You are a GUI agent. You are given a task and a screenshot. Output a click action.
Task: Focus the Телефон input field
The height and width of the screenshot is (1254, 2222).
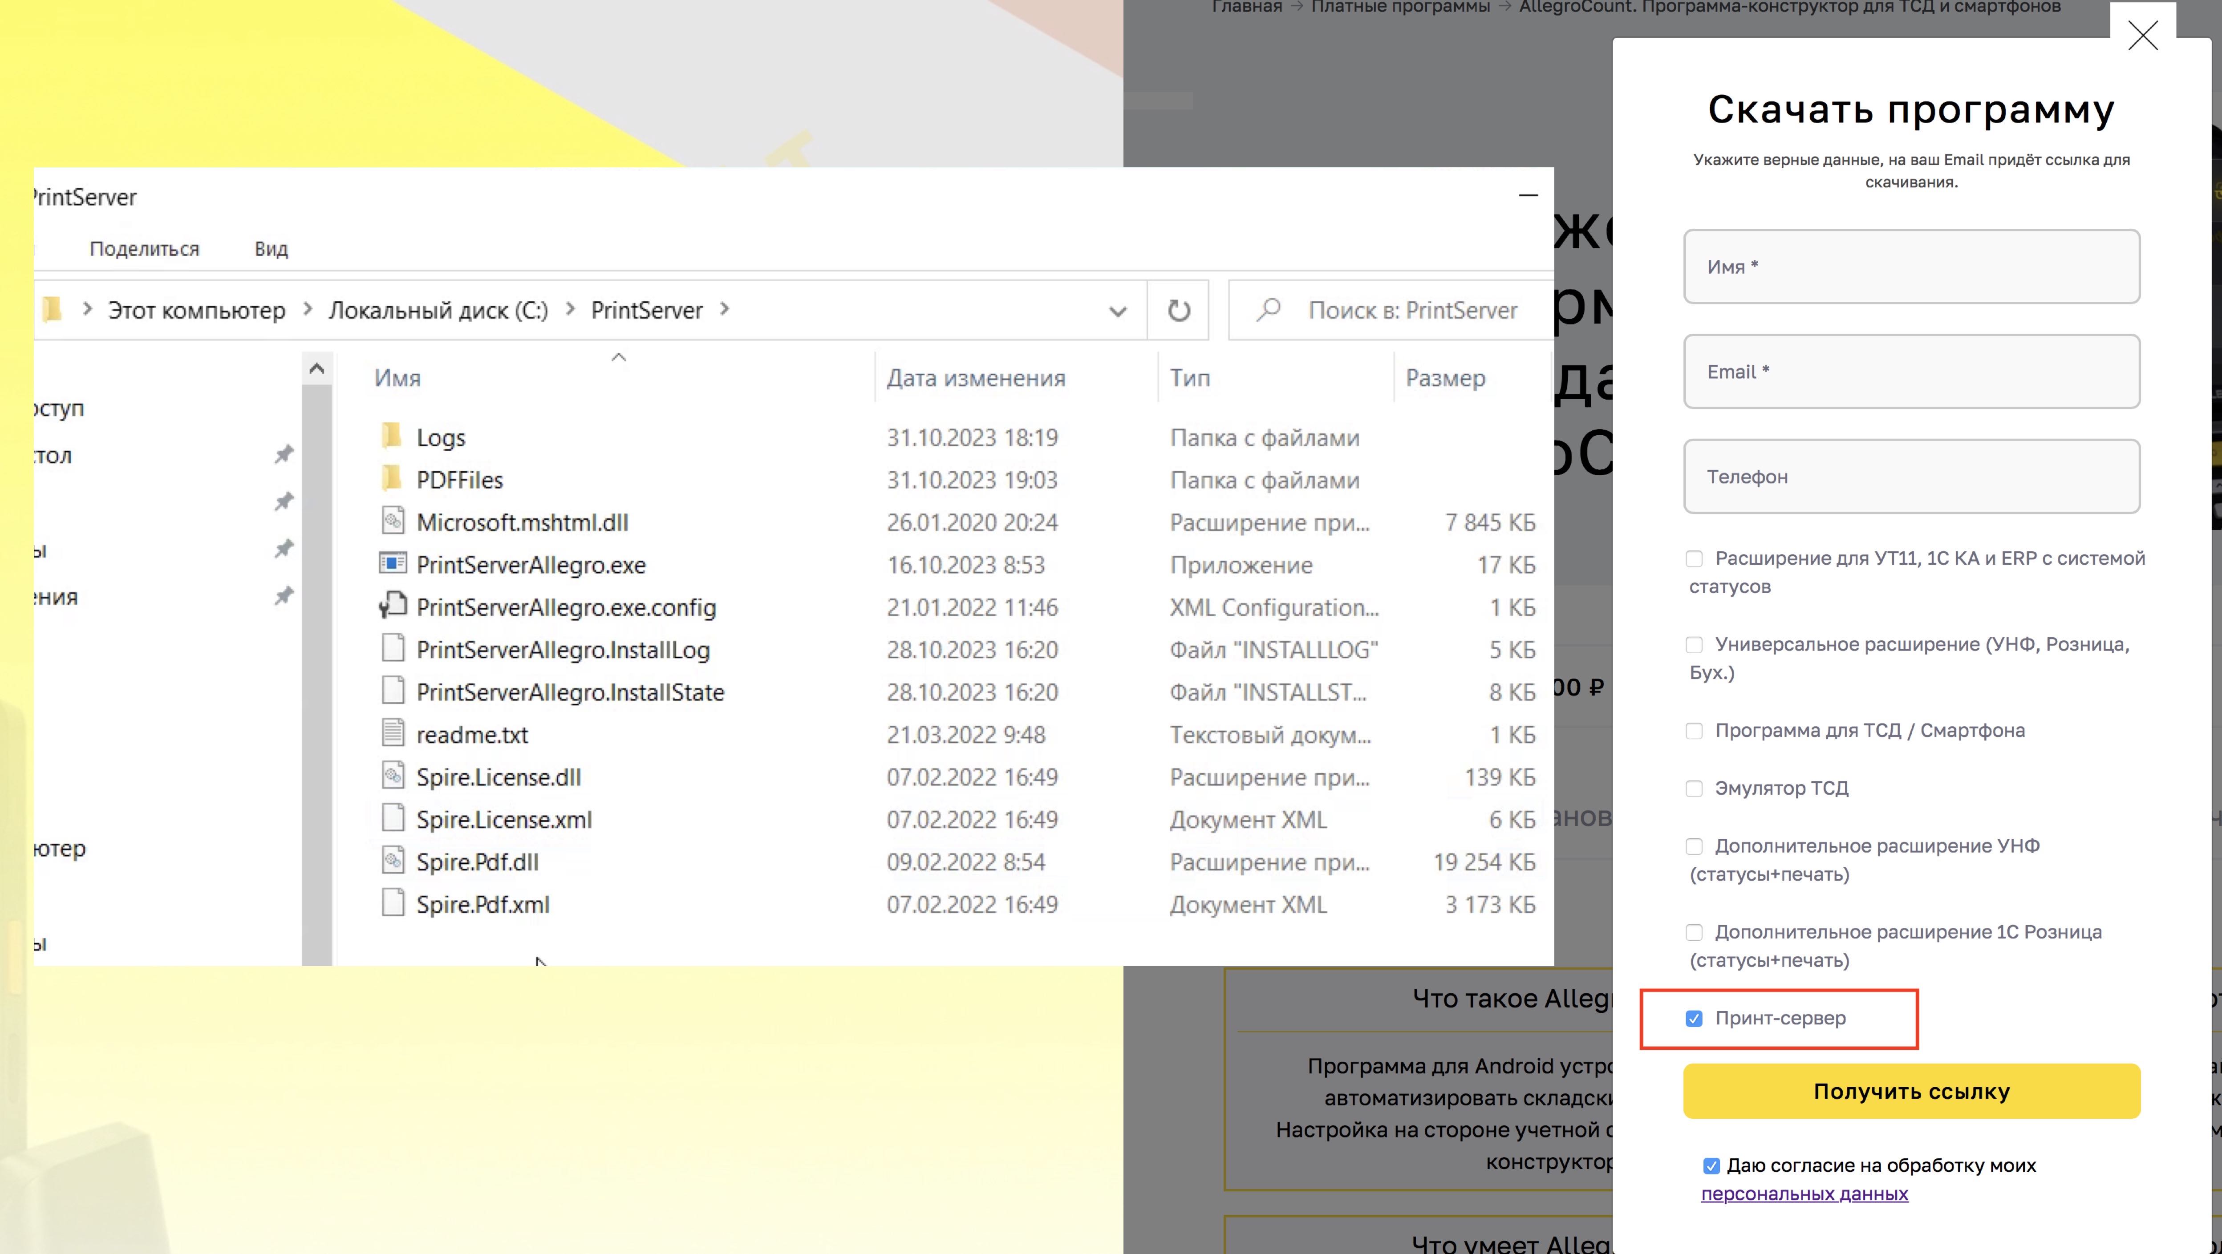(x=1911, y=477)
